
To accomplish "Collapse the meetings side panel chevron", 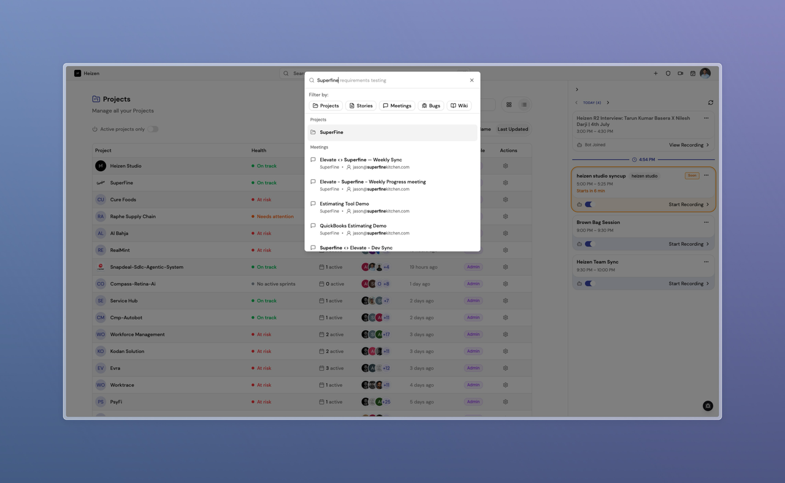I will (x=577, y=90).
